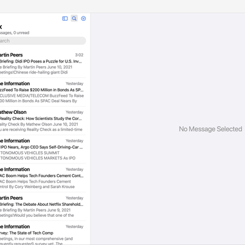Open Debate About Netflix Shareholders email
Viewport: 245px width, 245px height.
(43, 206)
